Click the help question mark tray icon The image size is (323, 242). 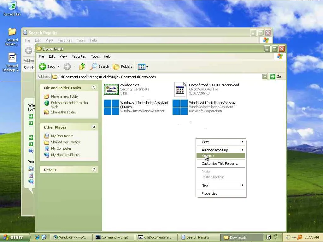268,237
